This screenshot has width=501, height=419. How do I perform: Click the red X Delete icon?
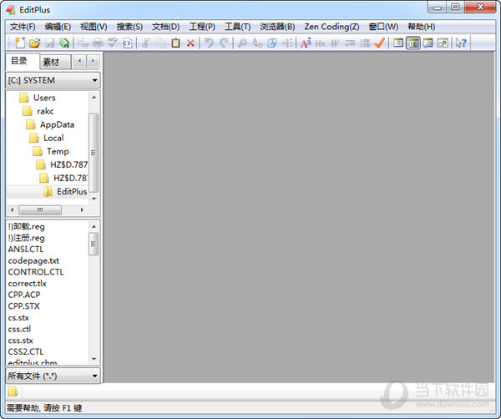[x=190, y=43]
